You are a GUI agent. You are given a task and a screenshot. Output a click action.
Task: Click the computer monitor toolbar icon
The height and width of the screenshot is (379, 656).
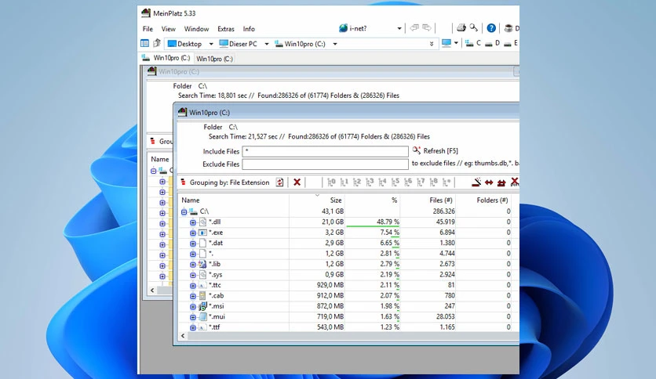446,43
